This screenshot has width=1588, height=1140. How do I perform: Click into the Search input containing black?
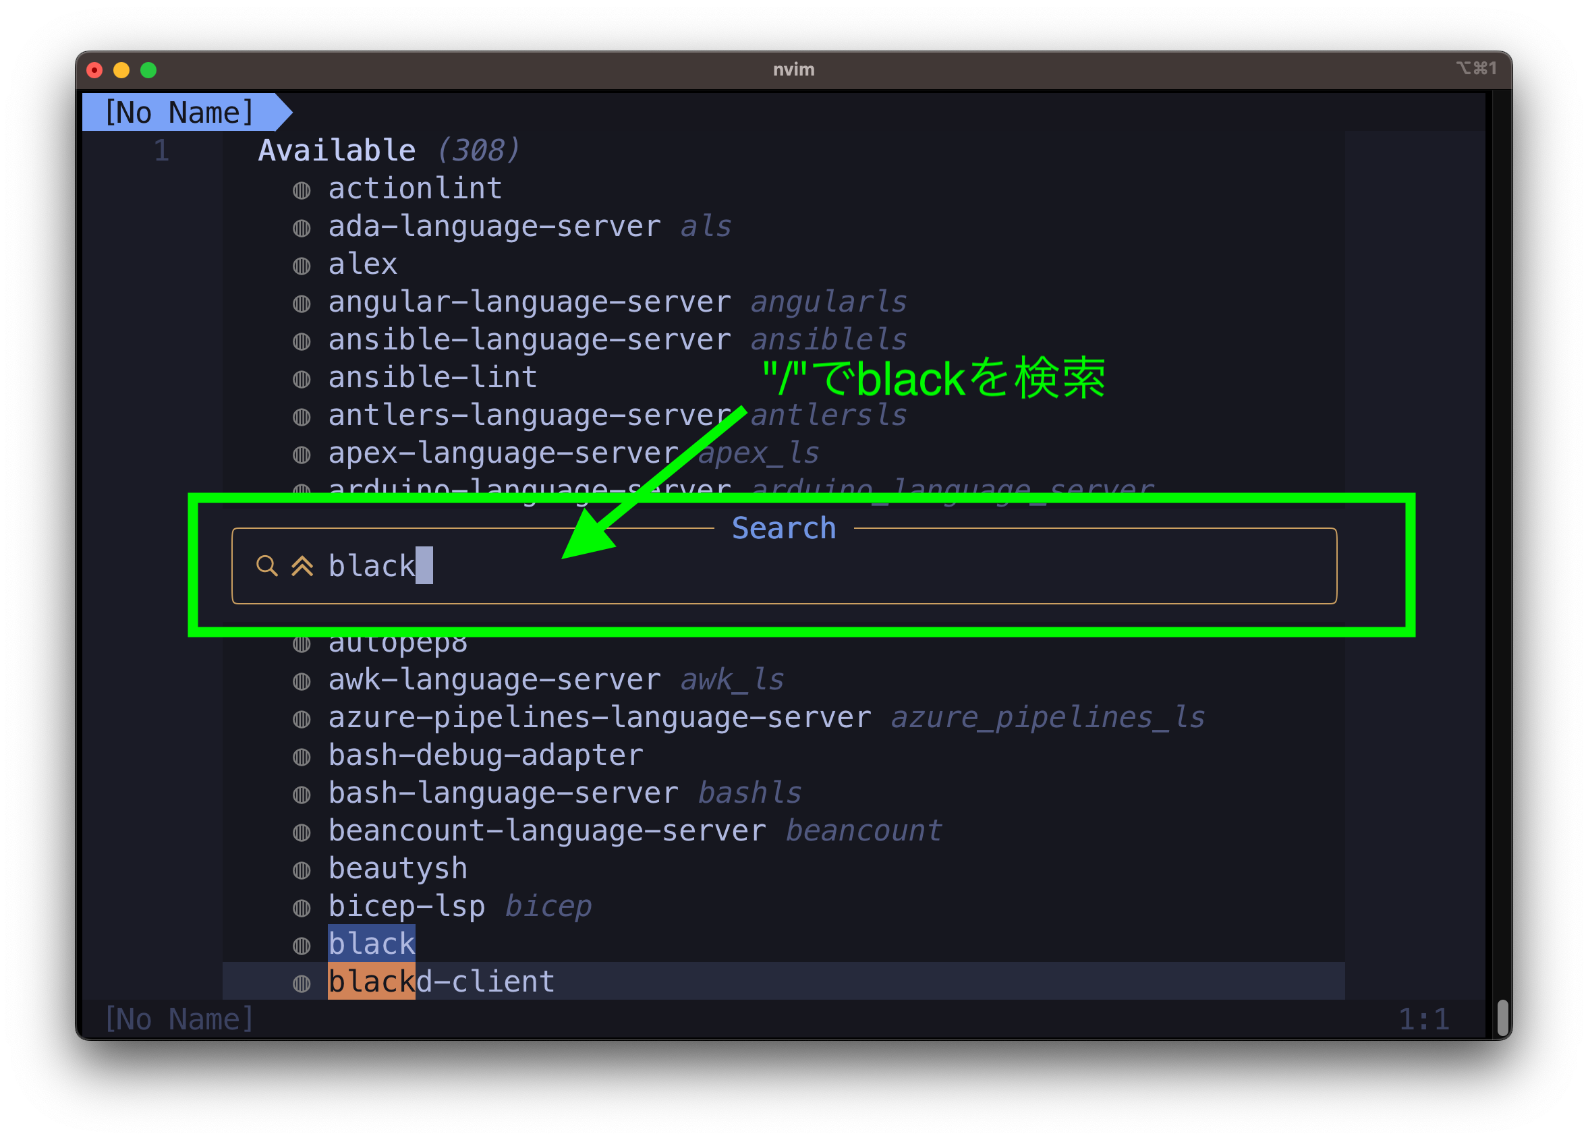(784, 566)
